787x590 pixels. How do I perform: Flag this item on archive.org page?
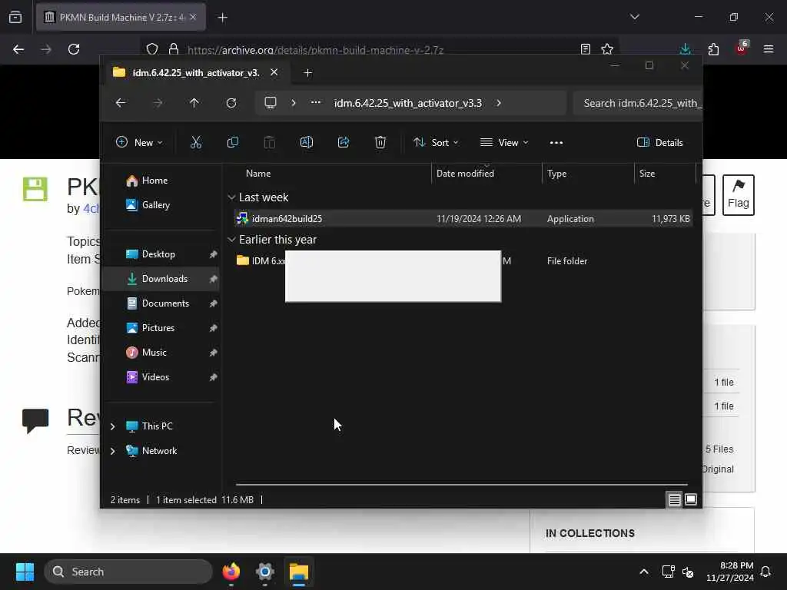pos(738,195)
